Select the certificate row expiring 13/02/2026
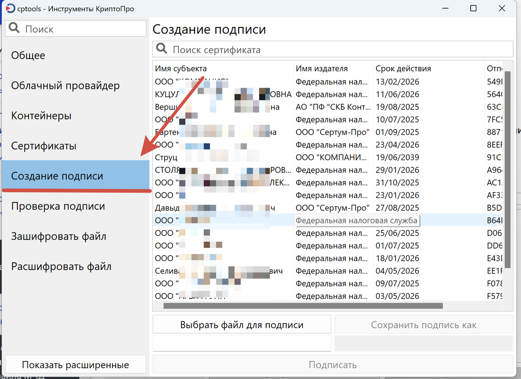The image size is (521, 379). click(328, 82)
